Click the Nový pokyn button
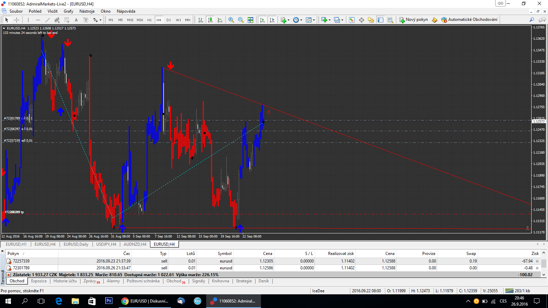Screen dimensions: 548x308 pyautogui.click(x=413, y=20)
